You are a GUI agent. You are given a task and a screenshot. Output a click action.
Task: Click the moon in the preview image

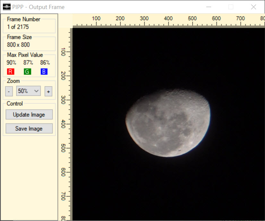point(168,123)
